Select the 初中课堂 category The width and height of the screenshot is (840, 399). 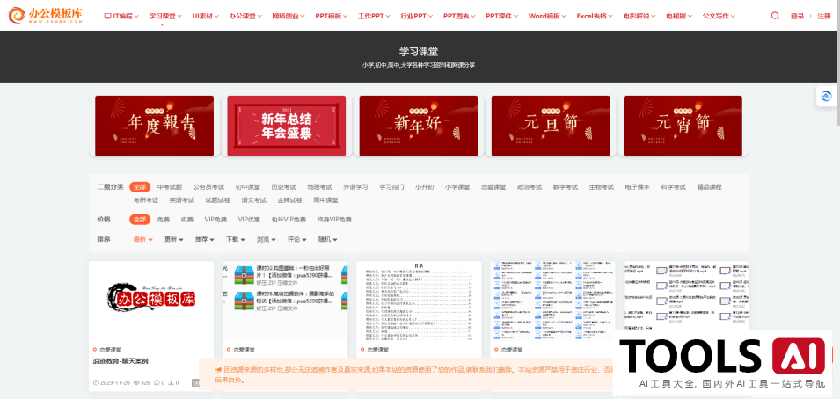[x=247, y=187]
